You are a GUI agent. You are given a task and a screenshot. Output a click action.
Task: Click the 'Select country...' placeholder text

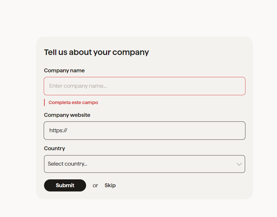pos(67,164)
